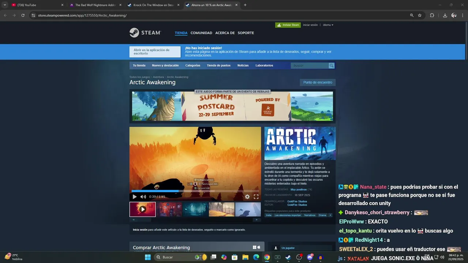Open Discord from the taskbar
Viewport: 468px width, 263px height.
[310, 257]
